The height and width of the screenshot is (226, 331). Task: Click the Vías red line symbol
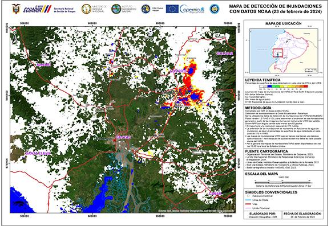(x=249, y=204)
